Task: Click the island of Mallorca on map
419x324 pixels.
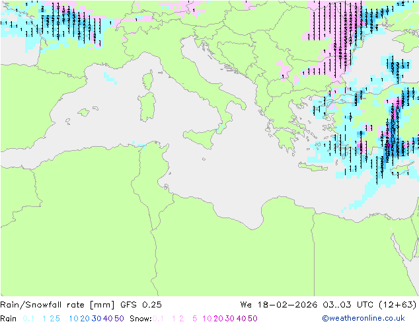Action: pos(84,112)
